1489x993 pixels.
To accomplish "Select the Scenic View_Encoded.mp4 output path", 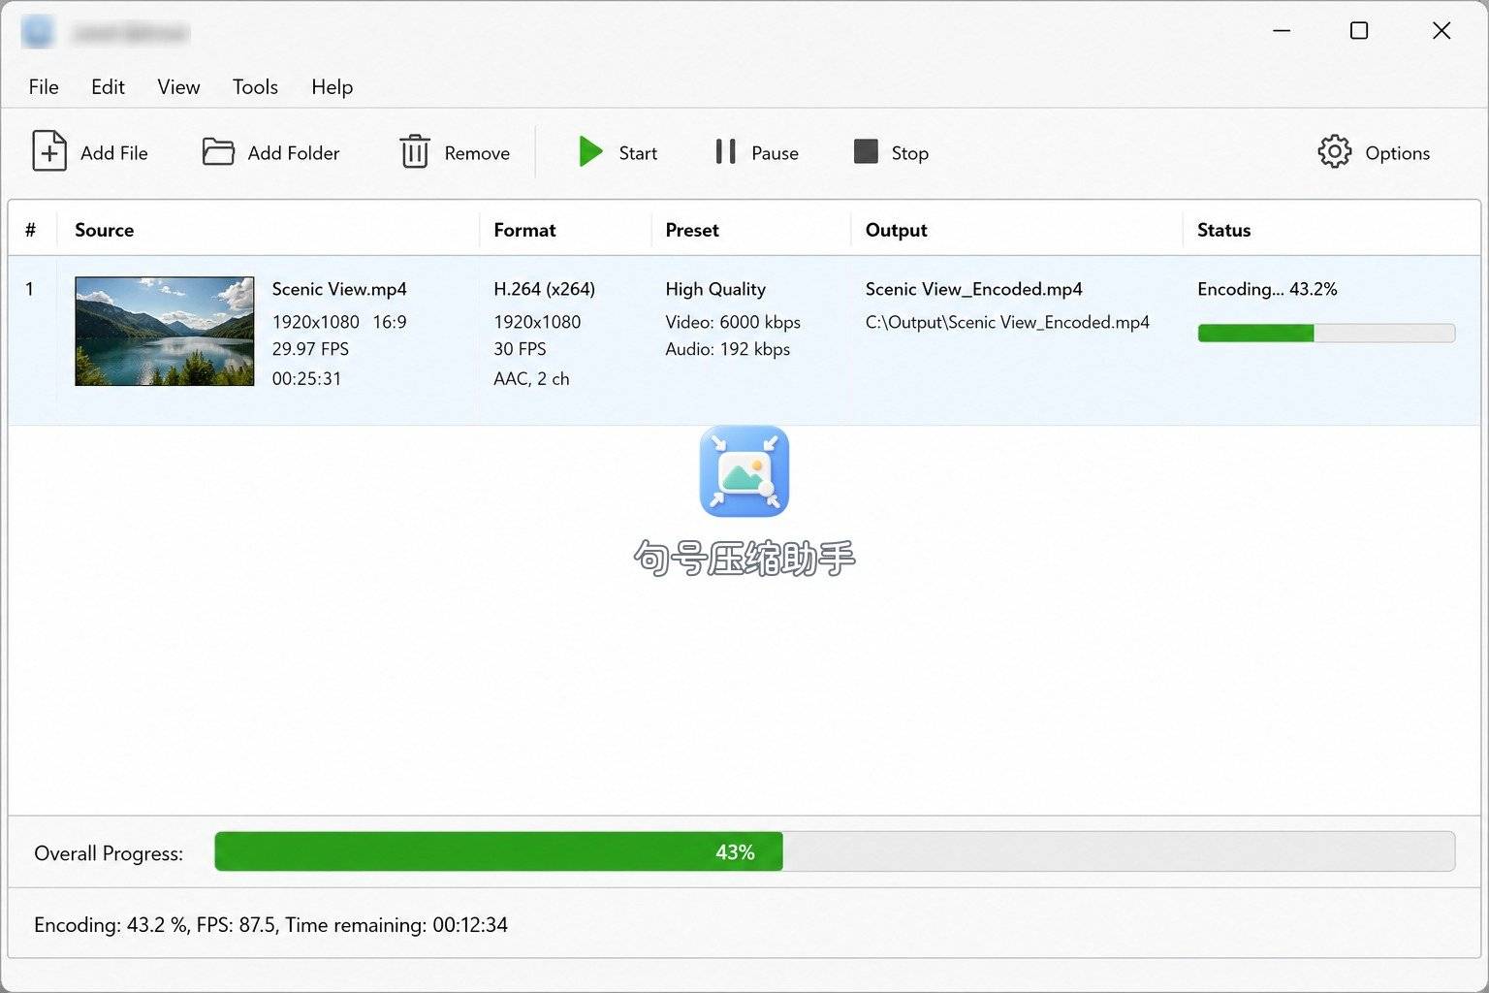I will click(1007, 322).
